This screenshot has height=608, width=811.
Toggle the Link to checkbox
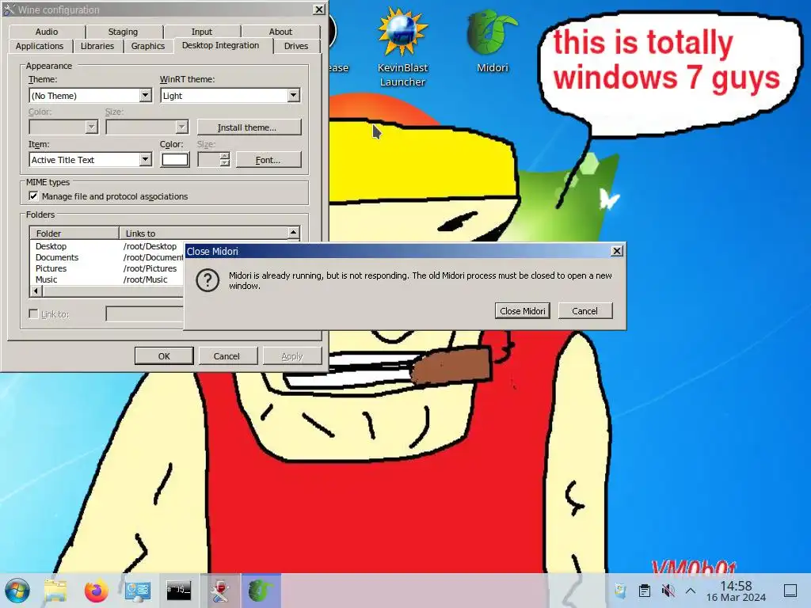[x=33, y=313]
